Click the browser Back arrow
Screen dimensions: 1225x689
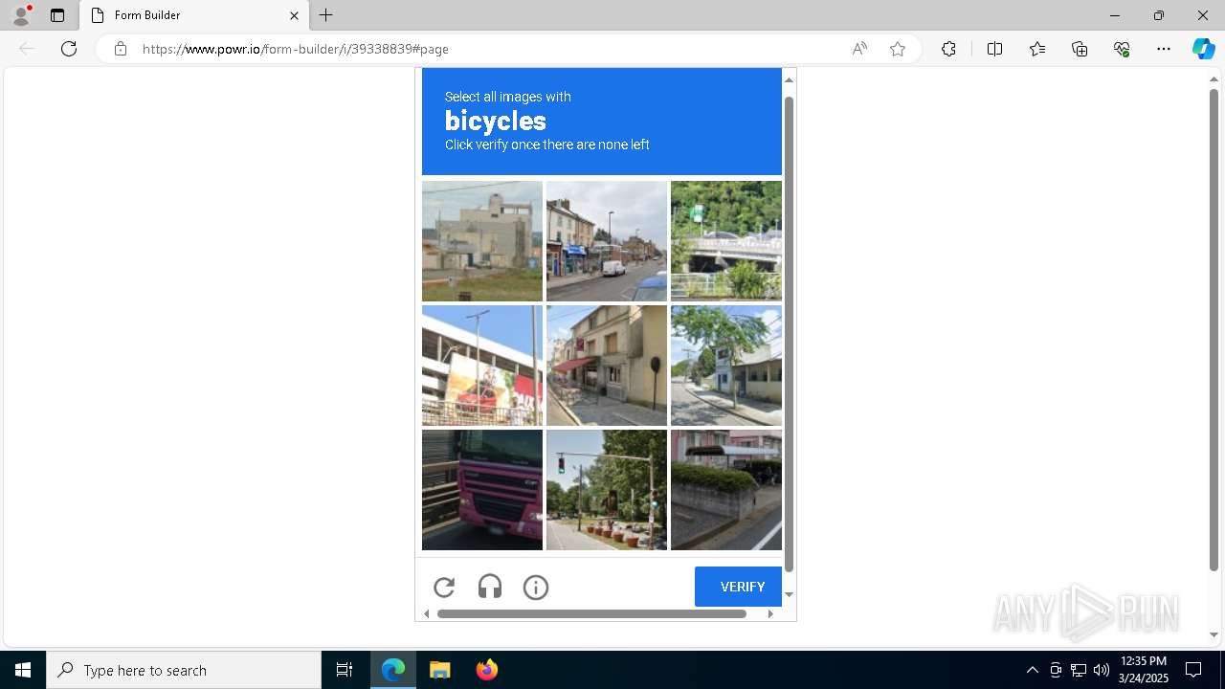click(x=27, y=49)
